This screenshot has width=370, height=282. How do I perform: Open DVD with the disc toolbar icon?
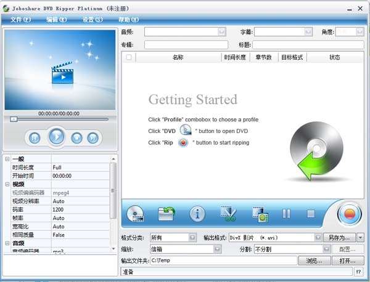tap(135, 214)
